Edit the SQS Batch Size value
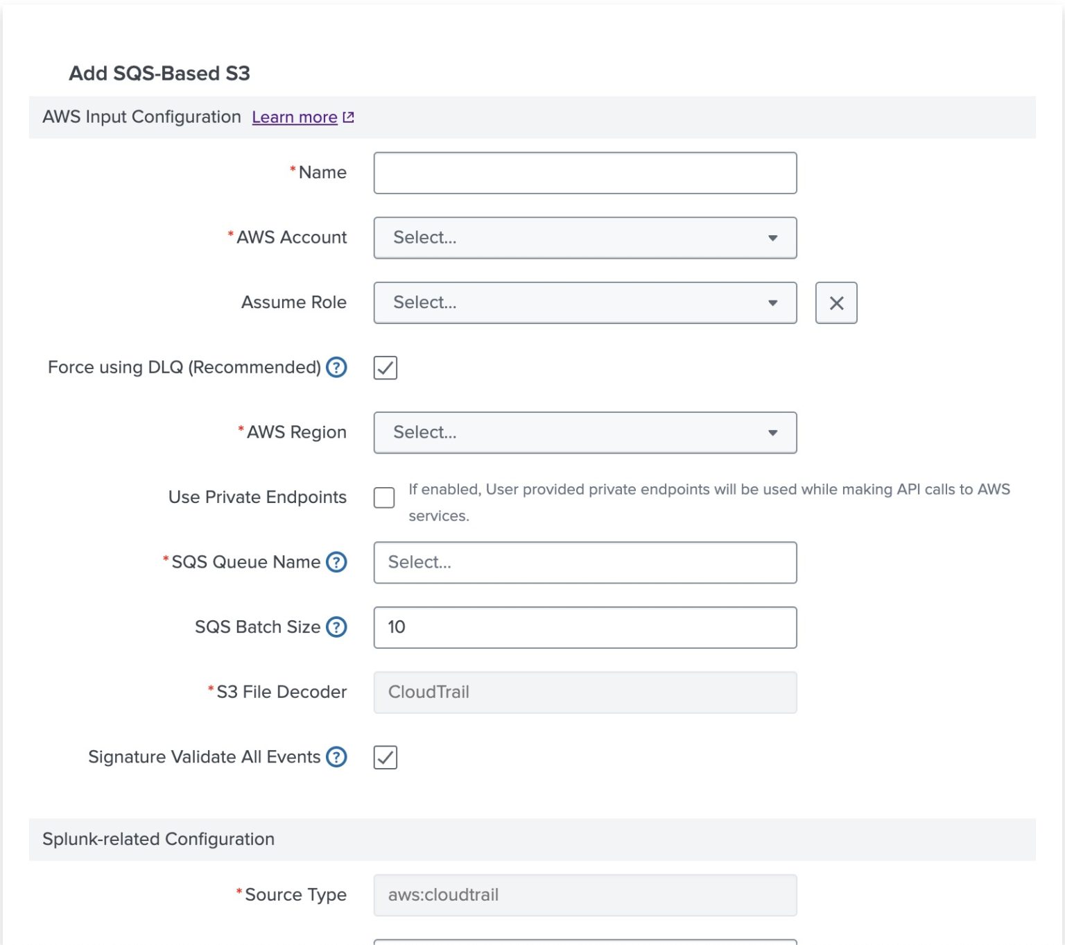The image size is (1065, 945). (x=585, y=627)
